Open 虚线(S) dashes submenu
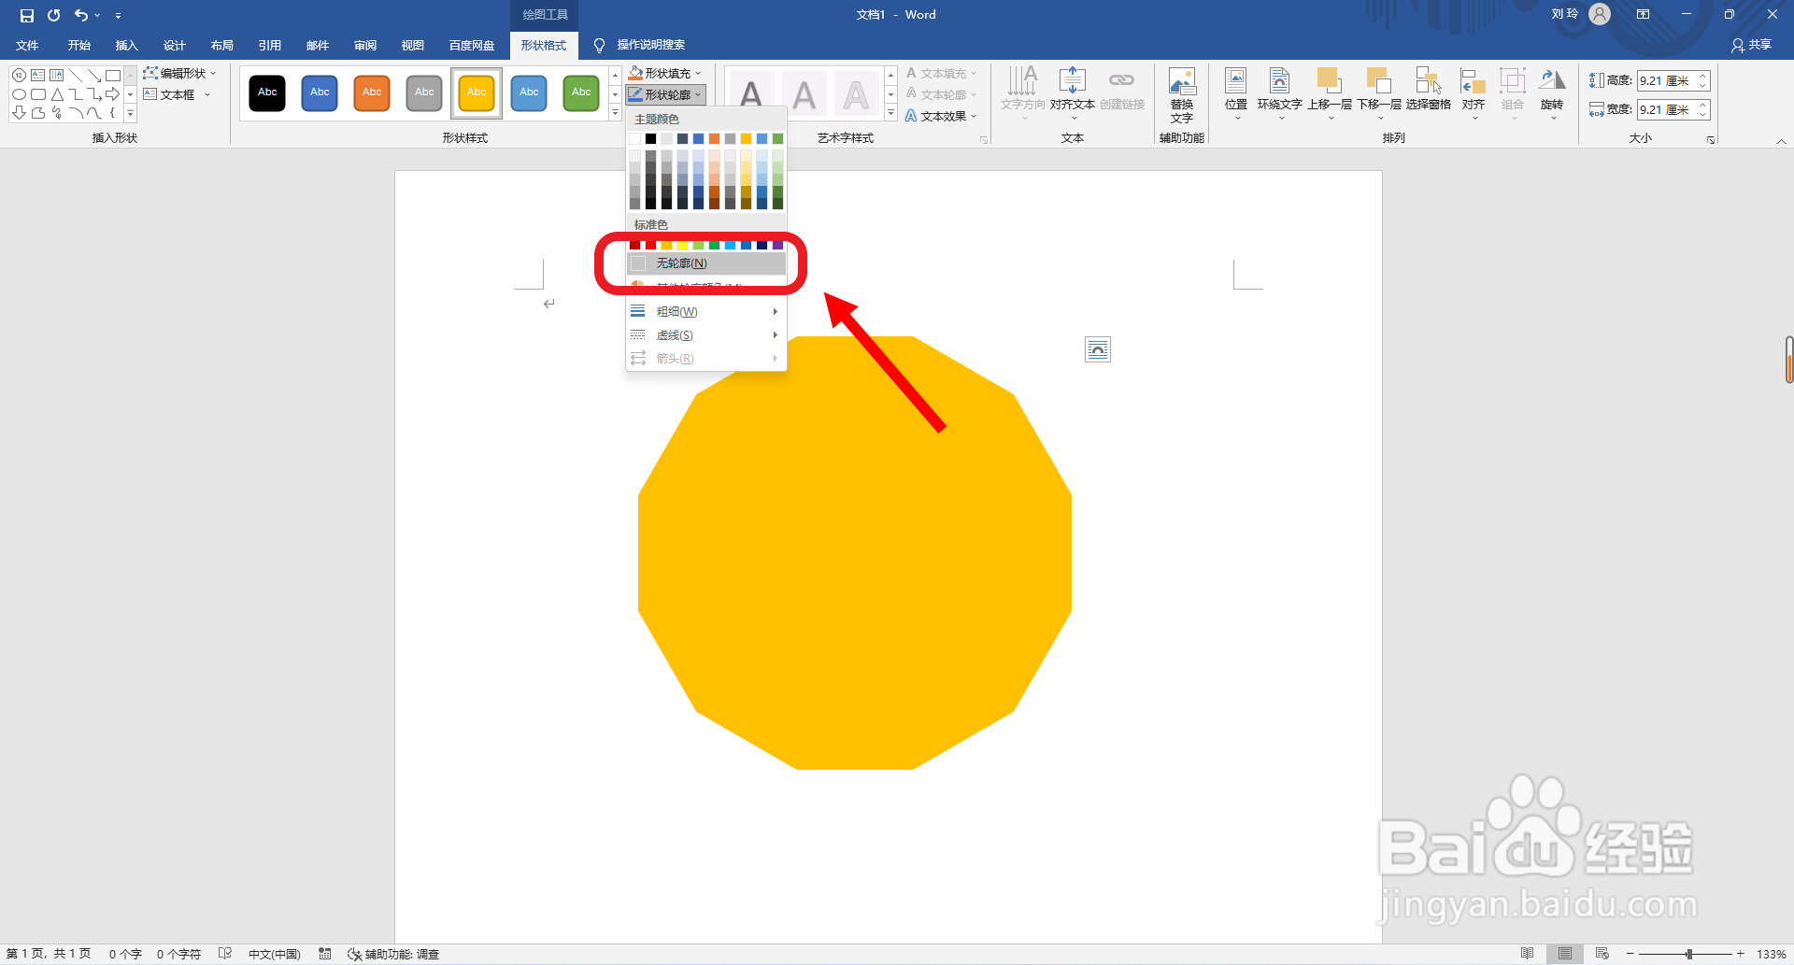Viewport: 1794px width, 965px height. [x=706, y=334]
